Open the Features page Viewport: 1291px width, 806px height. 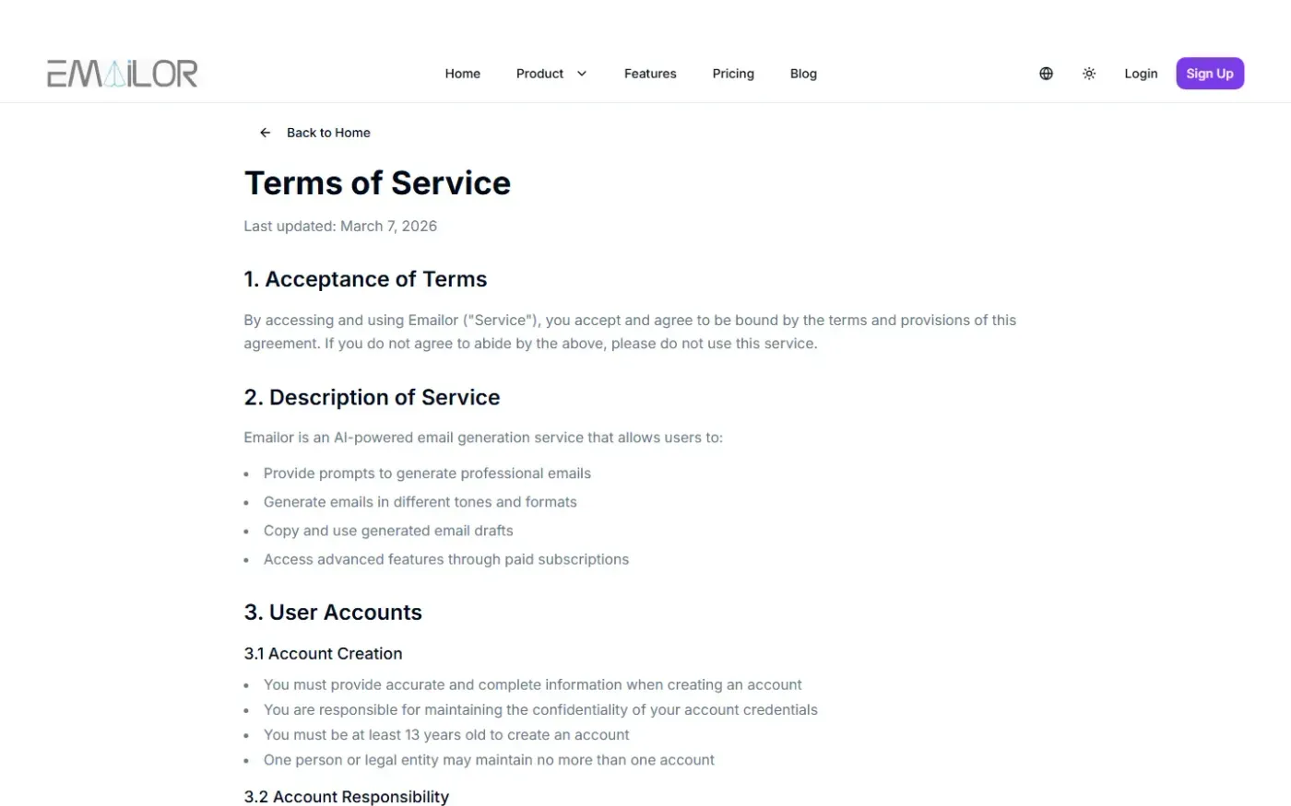(x=650, y=74)
